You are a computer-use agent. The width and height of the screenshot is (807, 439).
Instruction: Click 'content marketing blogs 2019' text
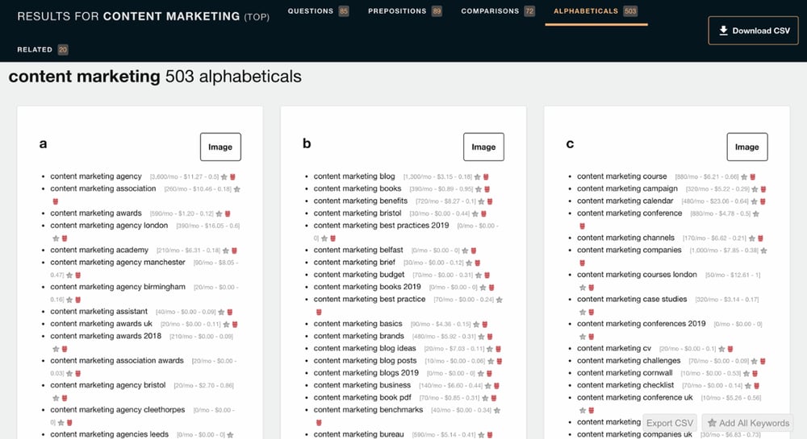(x=366, y=373)
